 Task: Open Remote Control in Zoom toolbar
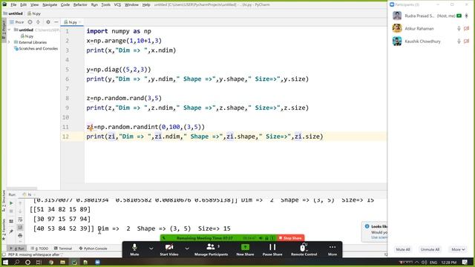304,249
